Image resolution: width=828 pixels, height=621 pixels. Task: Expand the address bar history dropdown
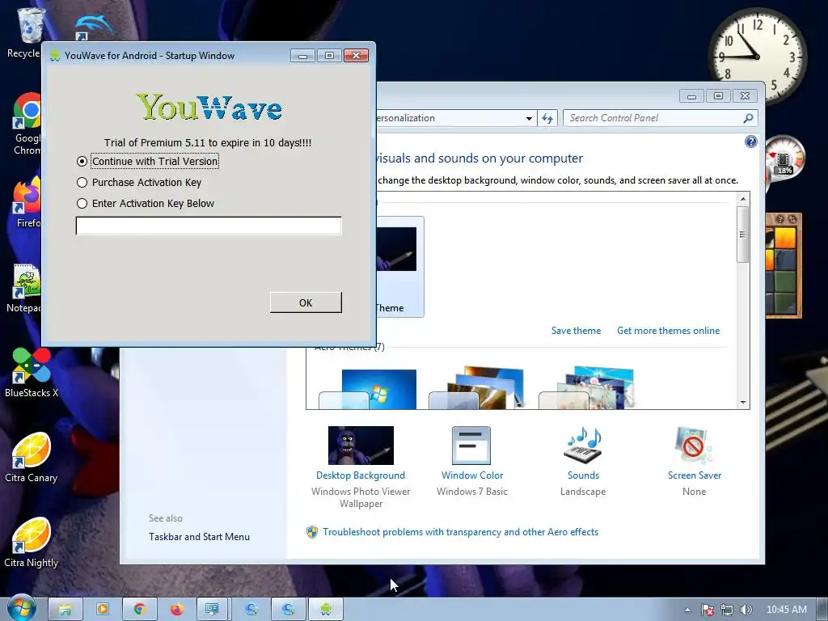click(x=529, y=118)
